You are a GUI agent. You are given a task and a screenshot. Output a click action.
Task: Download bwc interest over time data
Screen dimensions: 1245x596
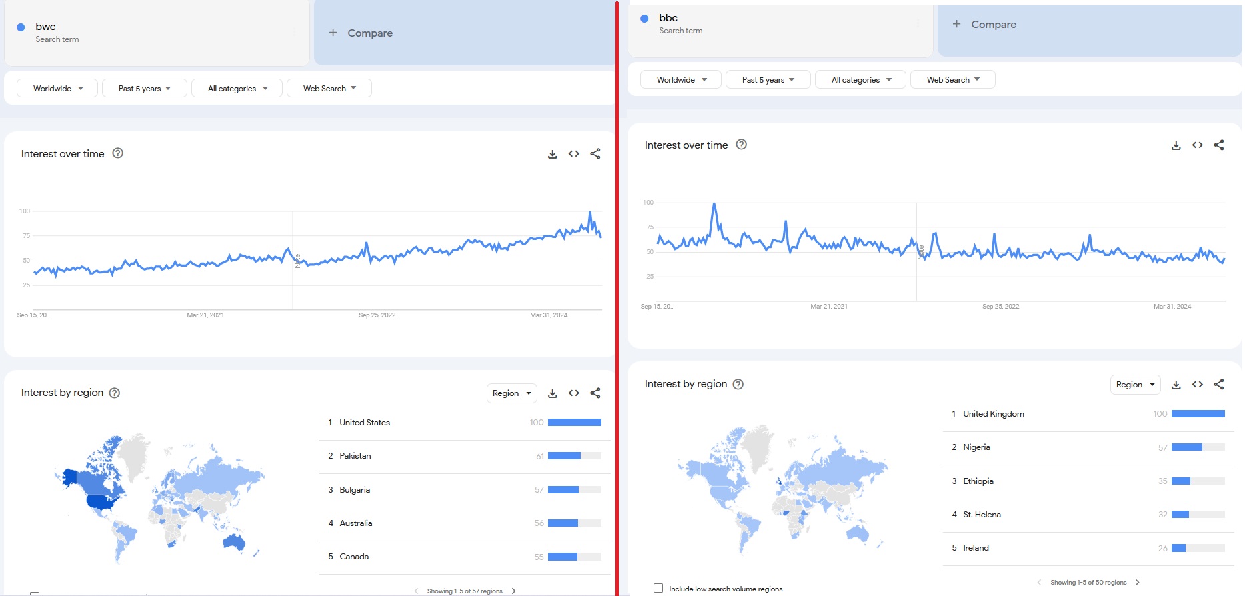553,154
